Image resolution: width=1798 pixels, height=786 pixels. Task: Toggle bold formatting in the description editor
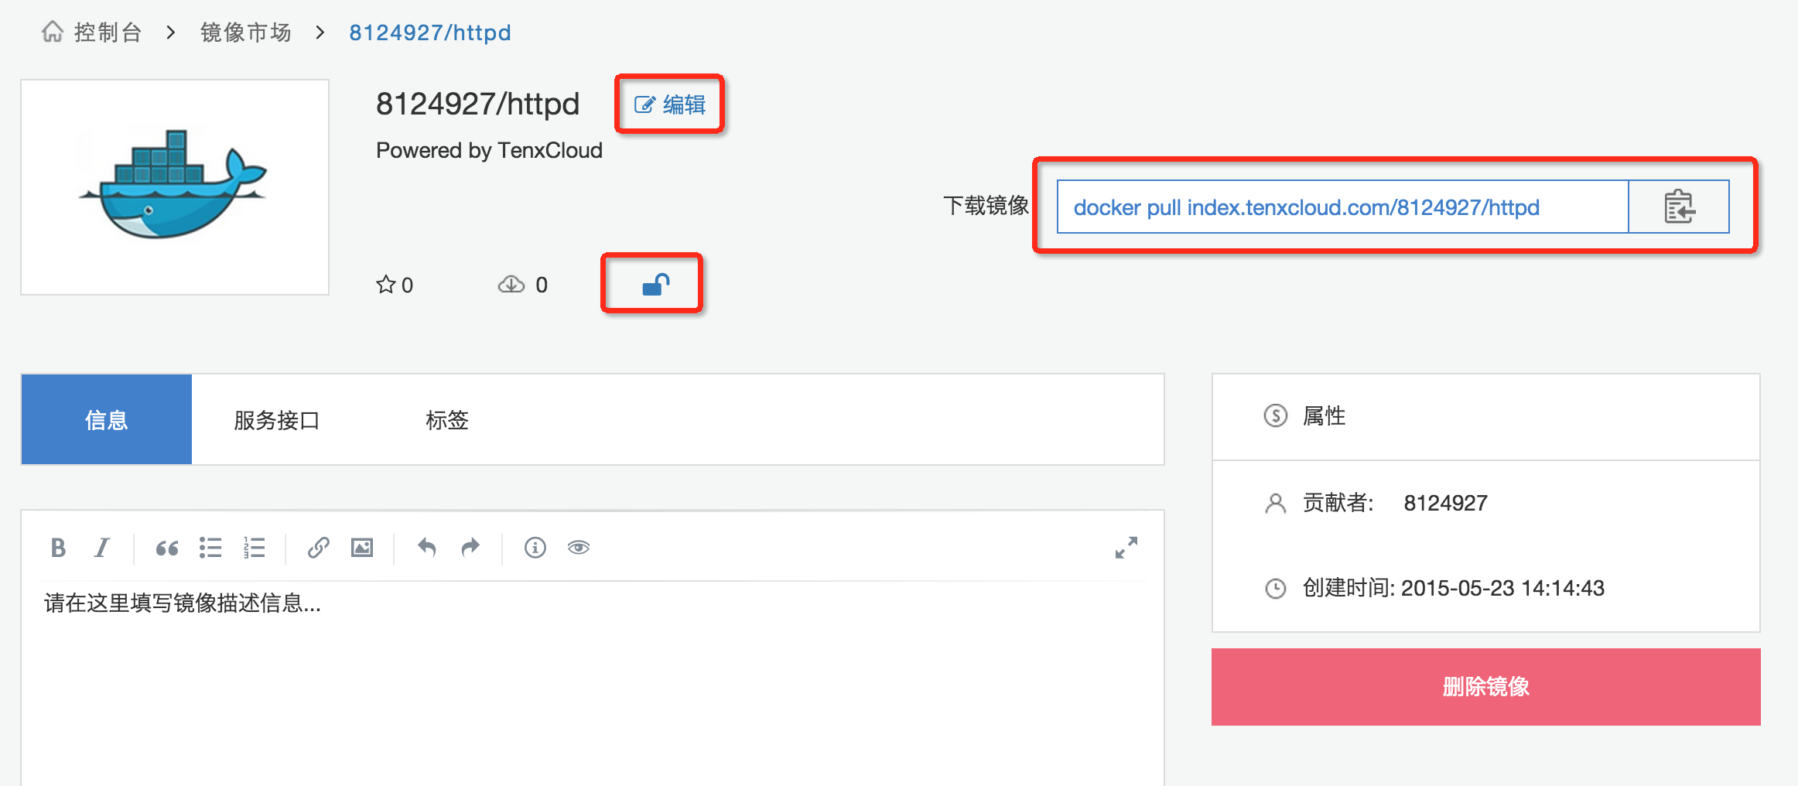tap(58, 548)
